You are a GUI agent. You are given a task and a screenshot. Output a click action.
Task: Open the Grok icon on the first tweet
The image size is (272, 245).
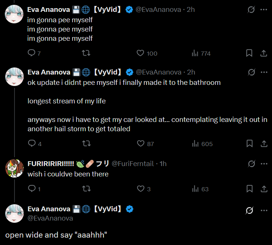click(251, 10)
